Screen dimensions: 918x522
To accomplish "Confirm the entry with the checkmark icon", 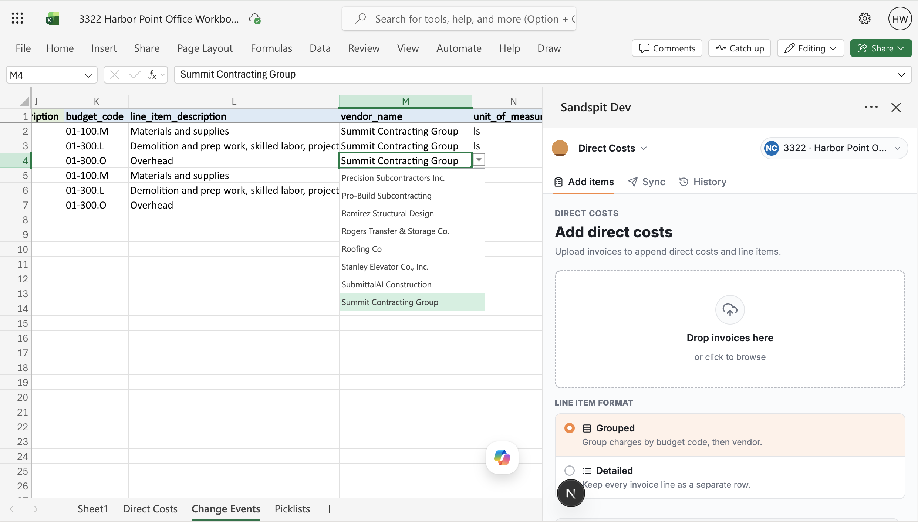I will 135,75.
